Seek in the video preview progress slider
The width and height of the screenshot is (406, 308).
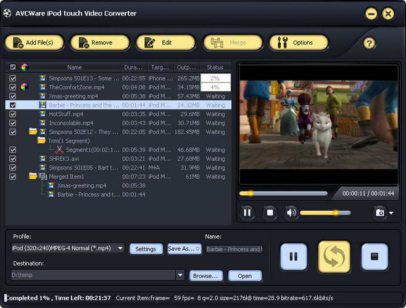(x=283, y=193)
